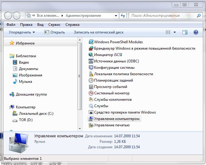
Task: Open the help question mark icon
Action: coord(196,32)
